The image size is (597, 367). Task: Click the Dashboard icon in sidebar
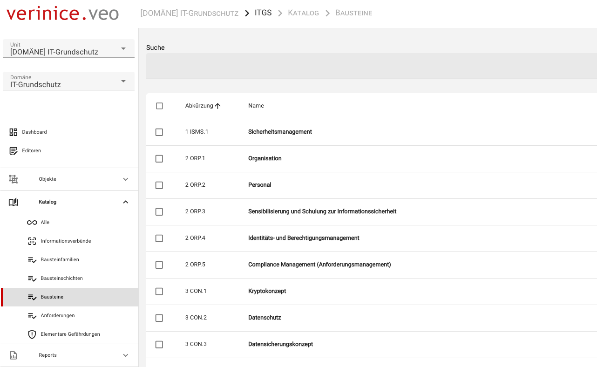[14, 132]
